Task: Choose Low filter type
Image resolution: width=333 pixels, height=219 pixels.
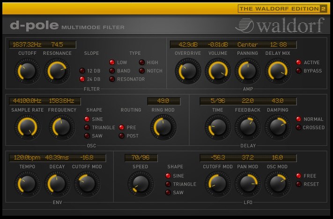Action: tap(112, 62)
